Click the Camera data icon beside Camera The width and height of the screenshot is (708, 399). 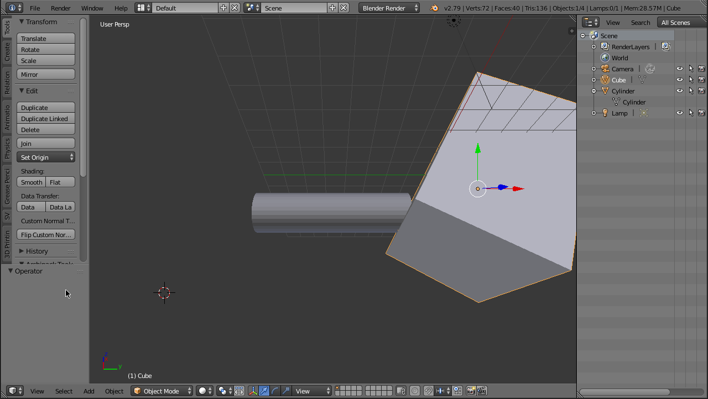650,69
